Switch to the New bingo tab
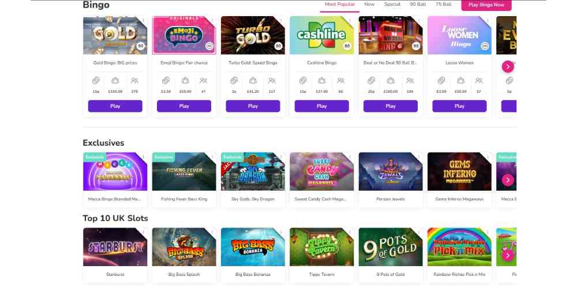Screen dimensions: 577x288 click(x=369, y=5)
